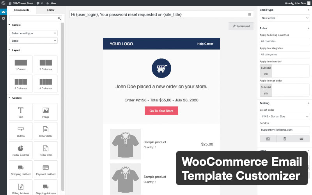Add the Order detail component

tap(46, 131)
